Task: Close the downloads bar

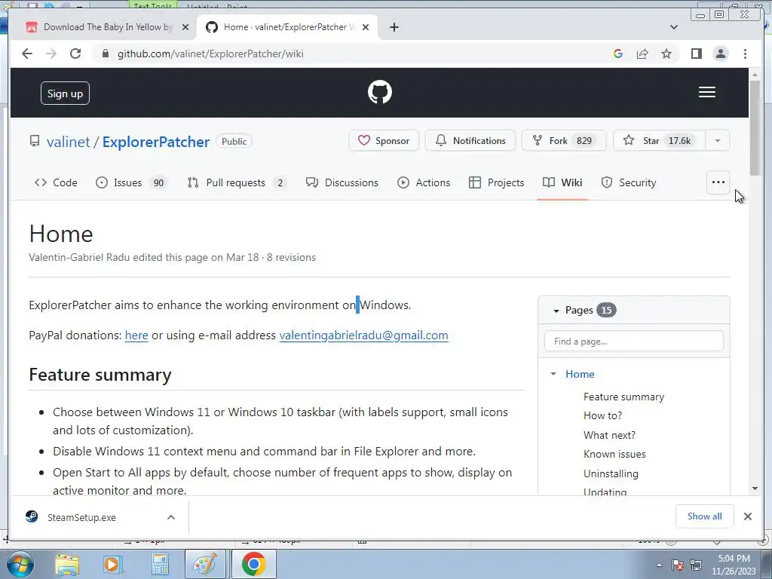Action: coord(747,516)
